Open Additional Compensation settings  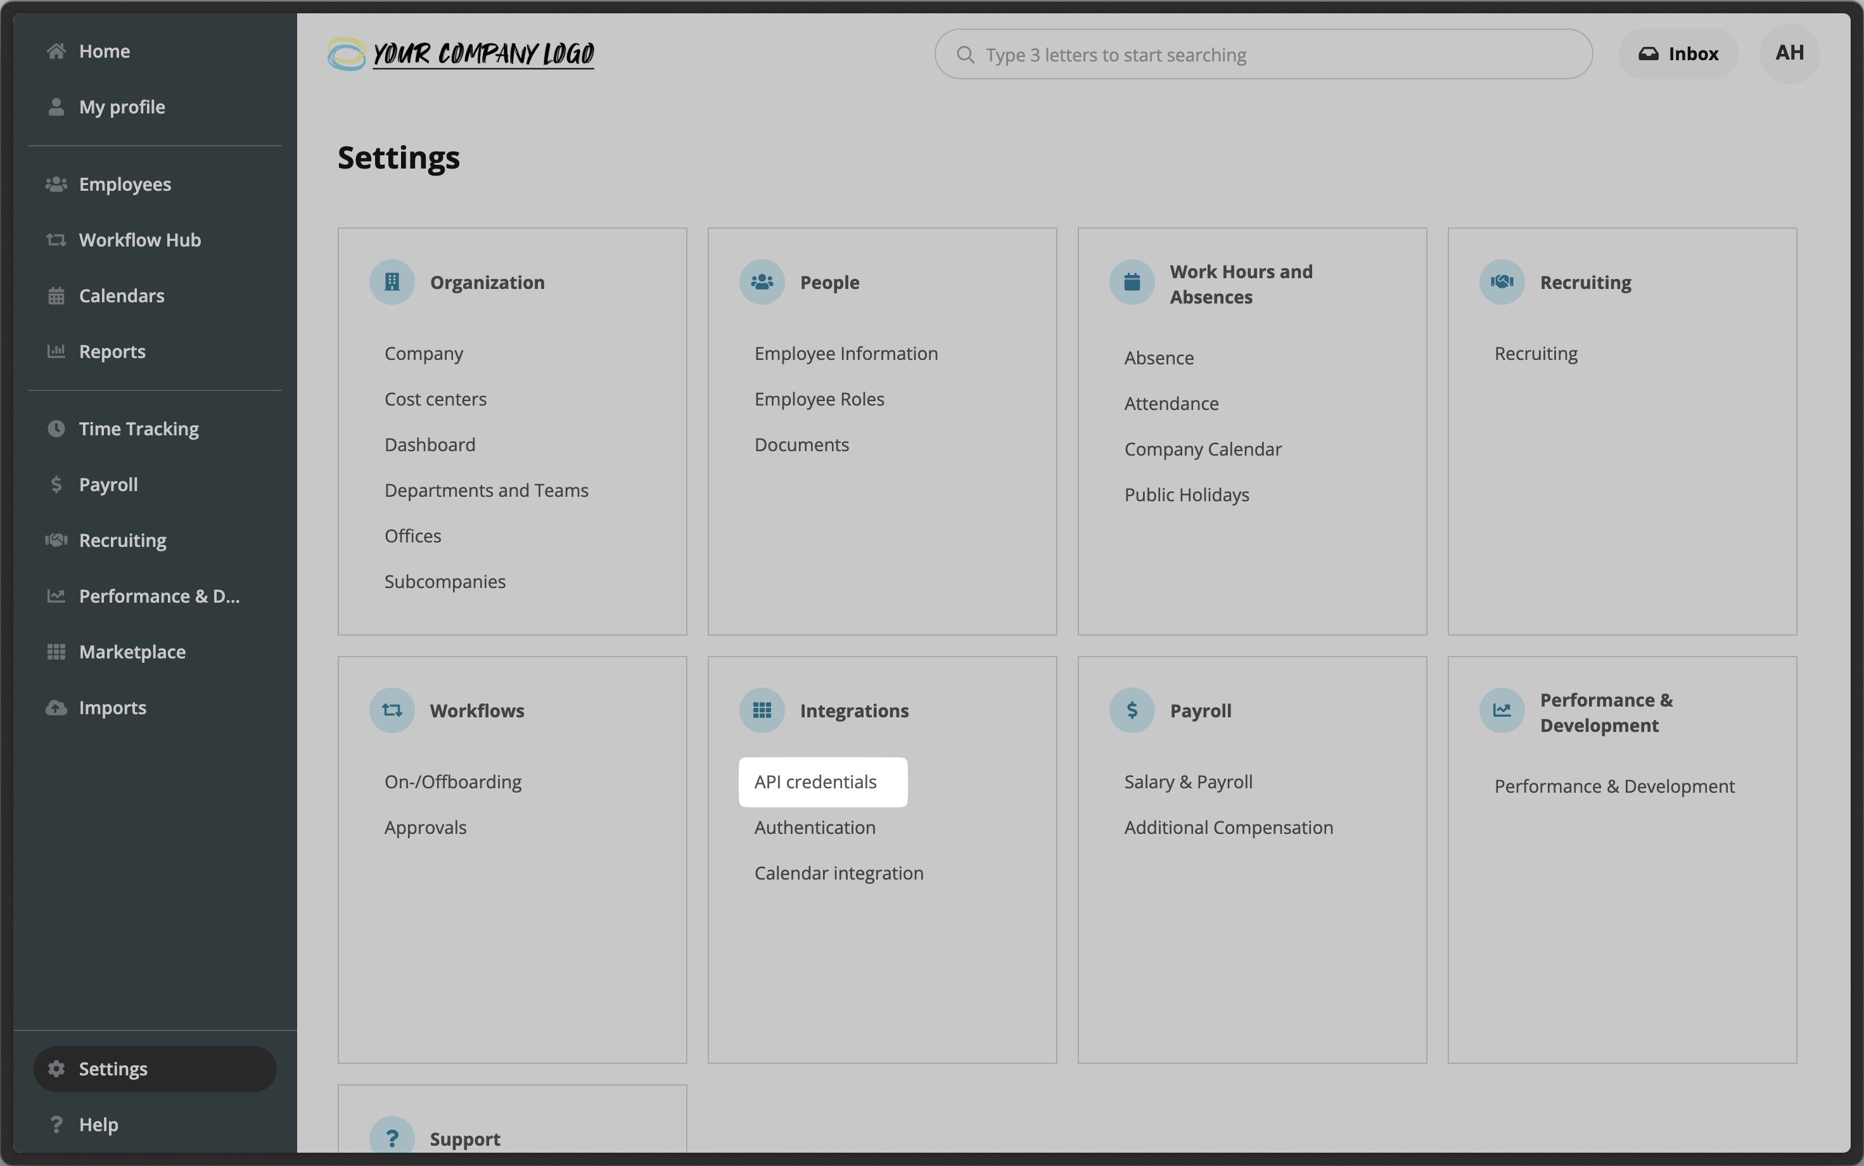(x=1228, y=828)
